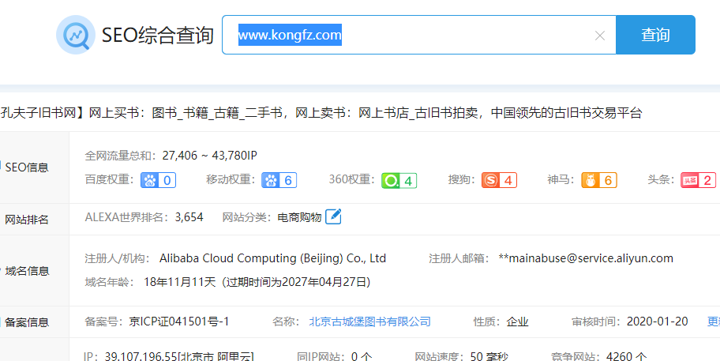Click the IP address 39.107.196.55 text

coord(141,356)
